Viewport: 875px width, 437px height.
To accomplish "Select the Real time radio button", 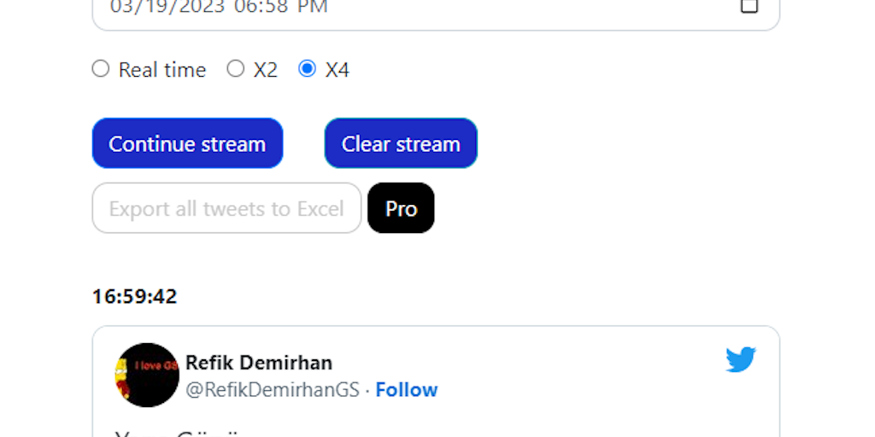I will [101, 69].
